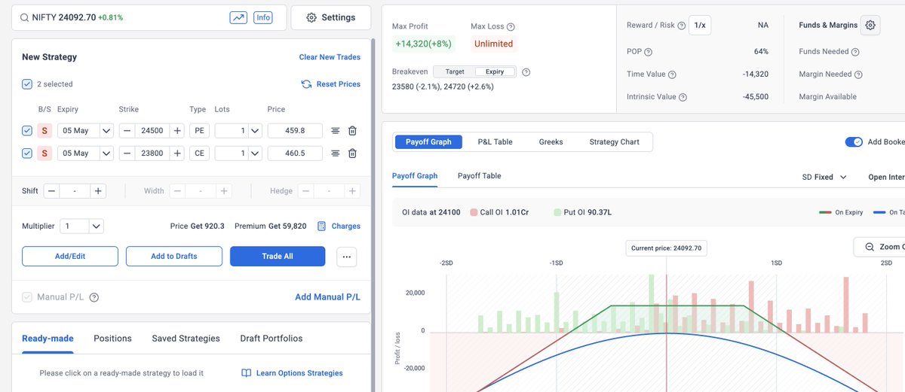Select Target in the Breakeven toggle
Viewport: 905px width, 392px height.
click(455, 71)
